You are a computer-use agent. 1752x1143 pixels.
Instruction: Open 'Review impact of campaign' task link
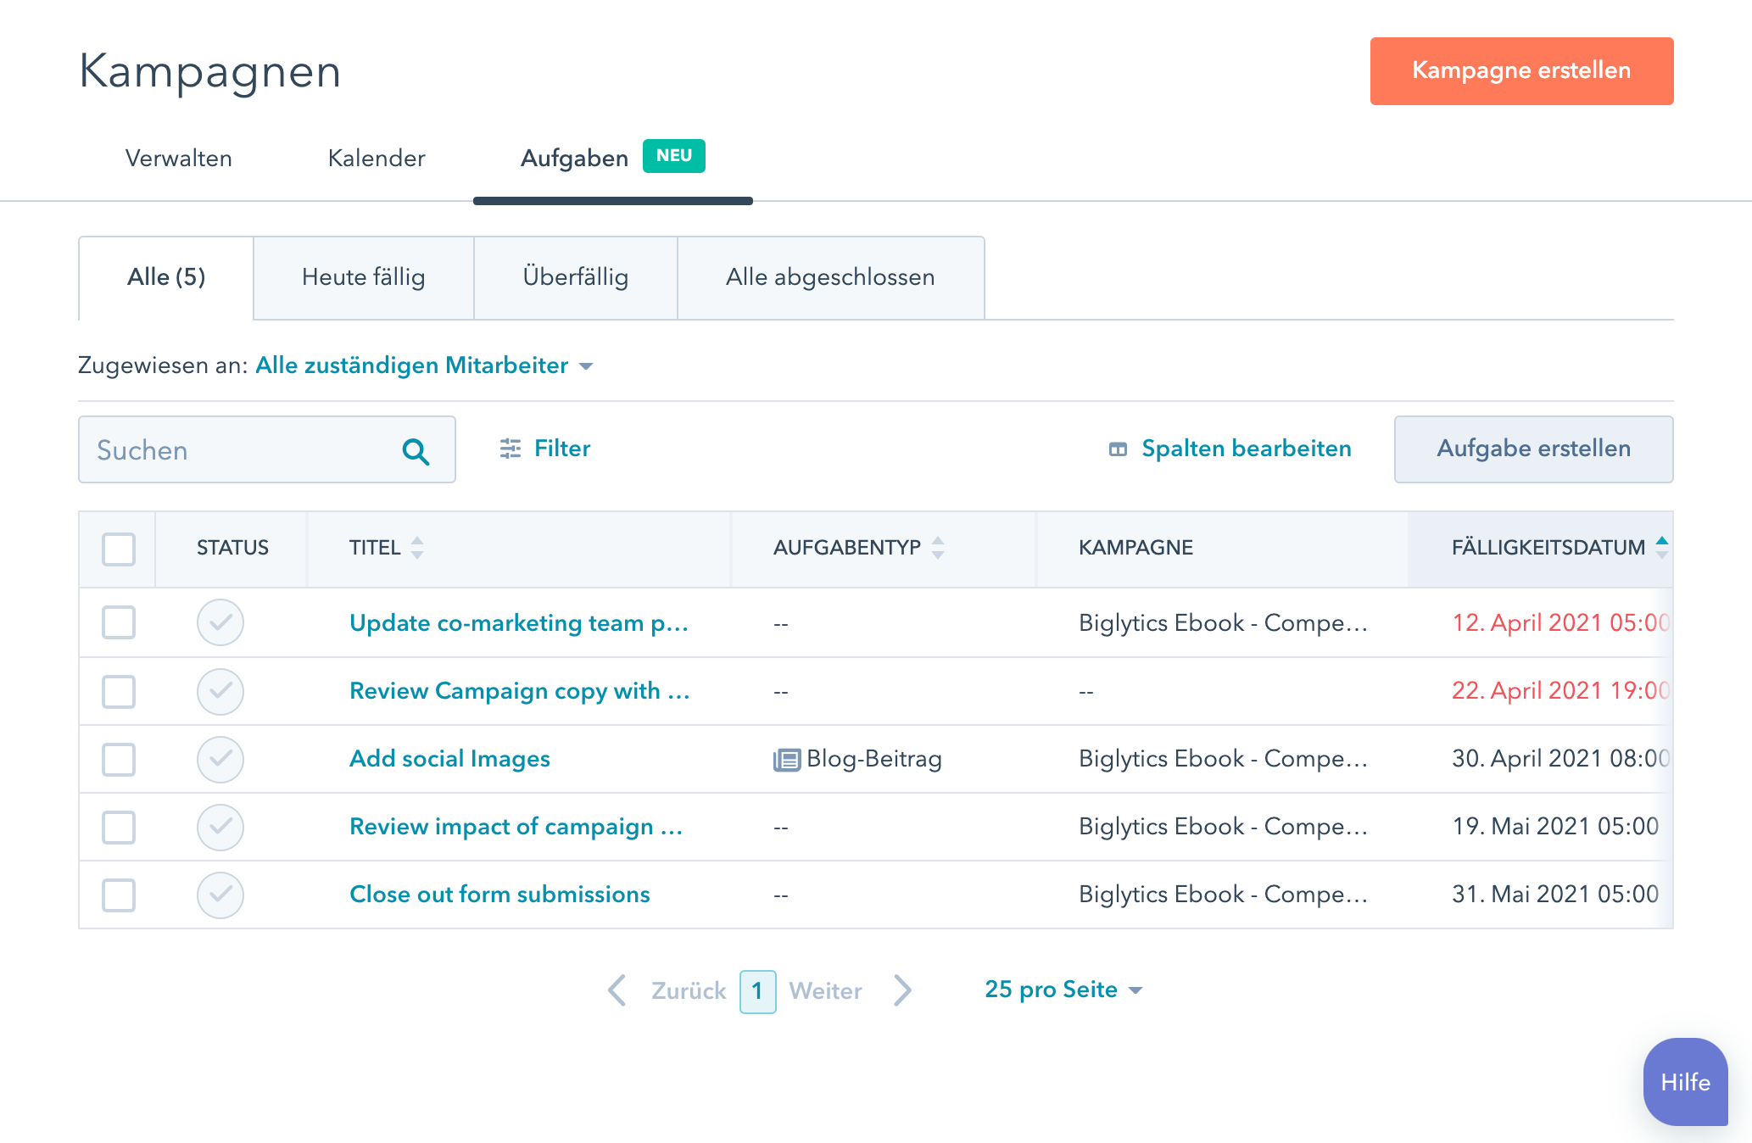tap(516, 827)
